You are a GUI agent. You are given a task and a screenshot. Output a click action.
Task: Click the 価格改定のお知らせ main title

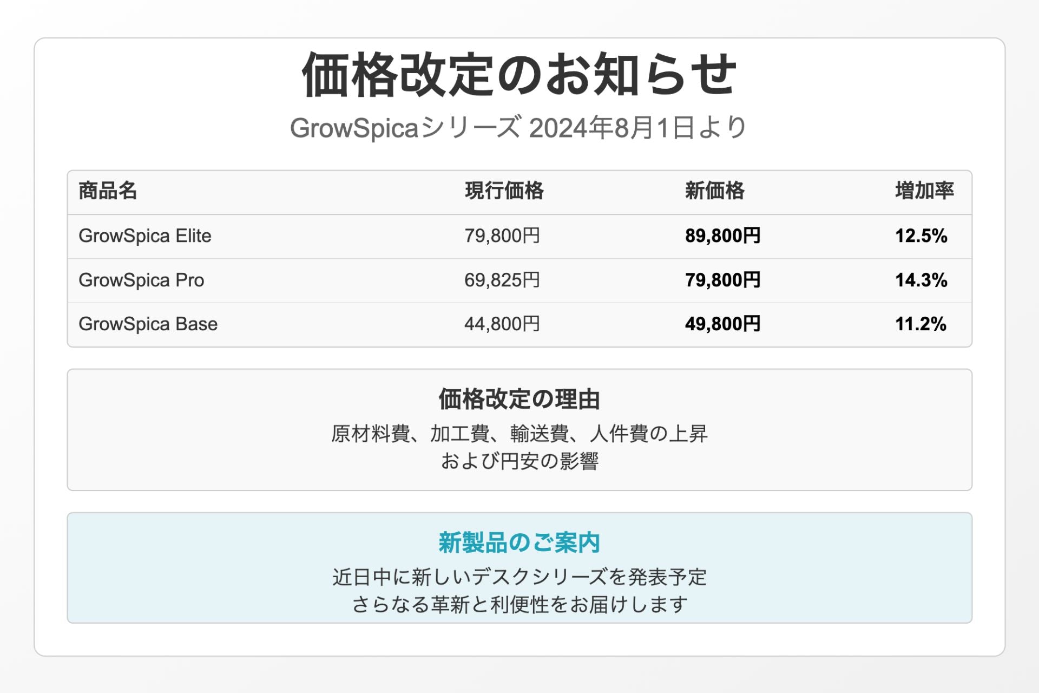[x=519, y=75]
